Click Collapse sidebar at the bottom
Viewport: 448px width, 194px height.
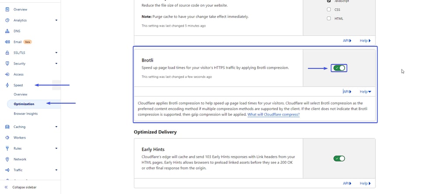24,187
